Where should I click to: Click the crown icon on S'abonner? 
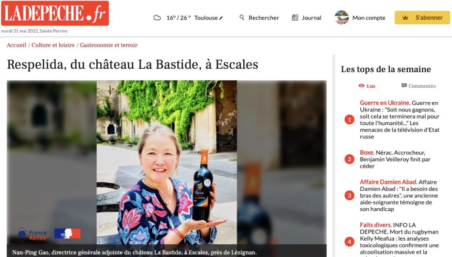(x=405, y=18)
